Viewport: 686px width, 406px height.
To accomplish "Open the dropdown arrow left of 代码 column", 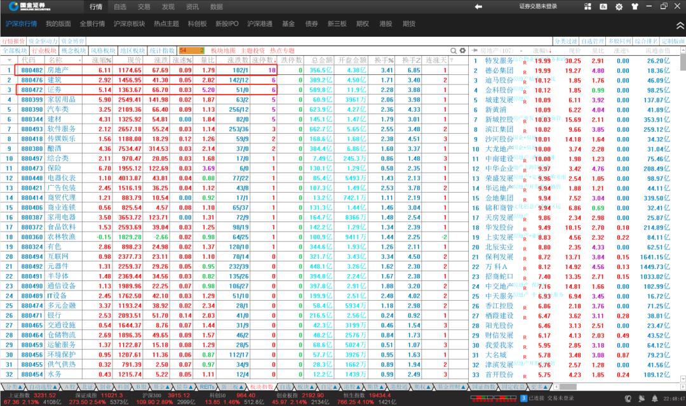I will click(9, 60).
